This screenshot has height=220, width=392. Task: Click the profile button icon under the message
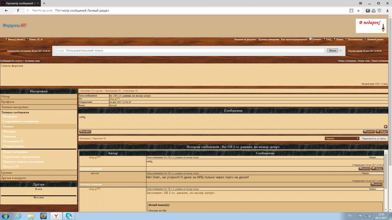[85, 132]
